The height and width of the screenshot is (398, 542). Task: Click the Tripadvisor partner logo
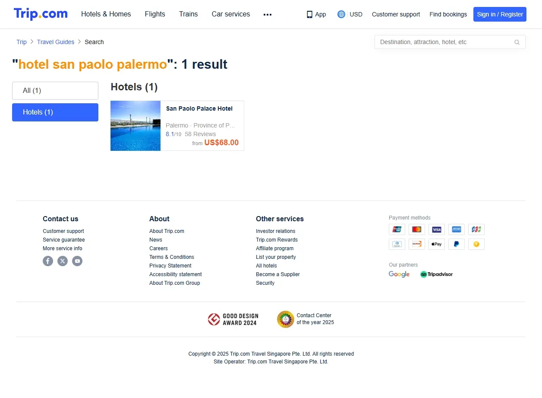tap(436, 274)
